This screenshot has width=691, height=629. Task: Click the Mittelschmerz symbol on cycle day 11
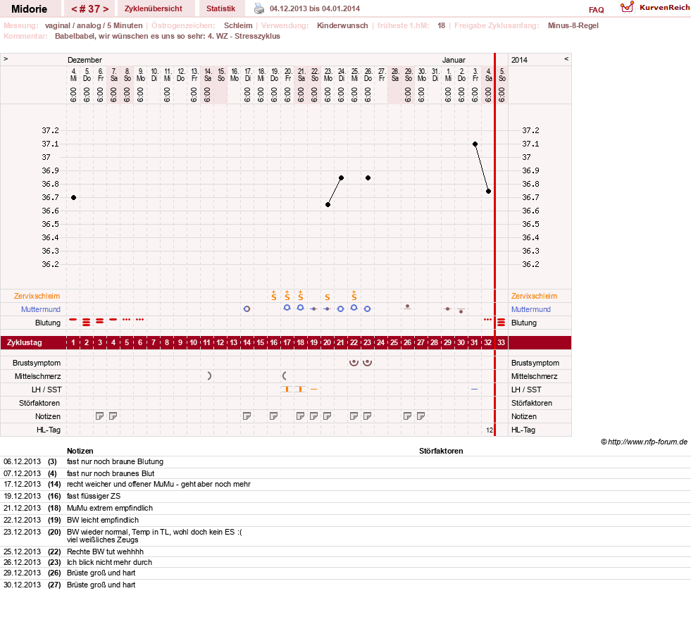[209, 376]
